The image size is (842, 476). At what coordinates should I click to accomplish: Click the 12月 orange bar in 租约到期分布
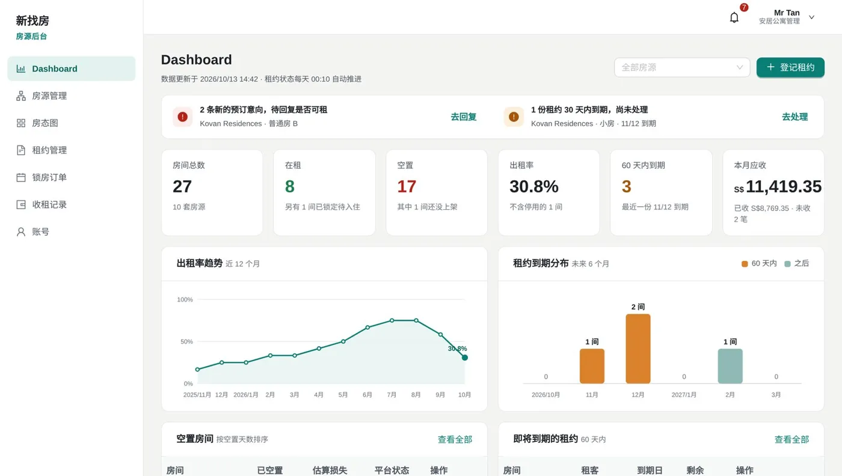(638, 349)
